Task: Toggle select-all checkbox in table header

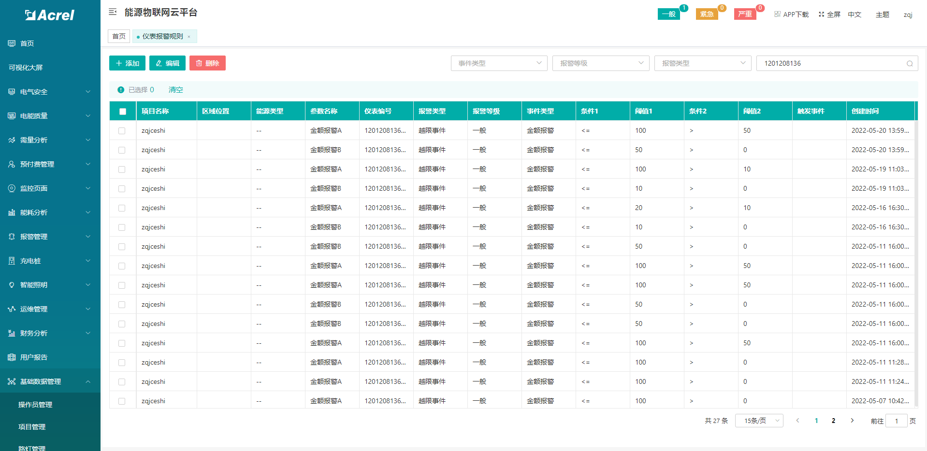Action: (x=123, y=112)
